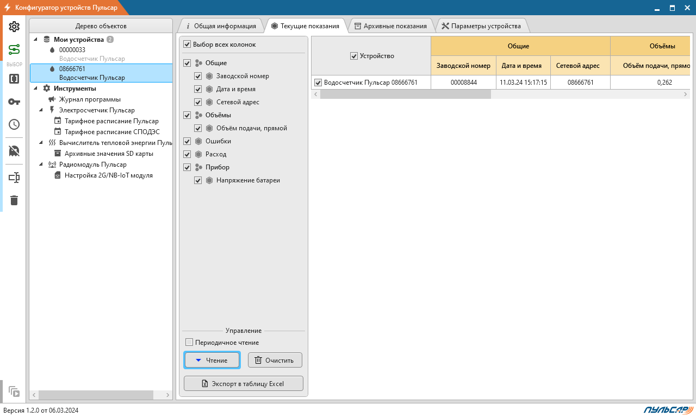Click the Чтение button

[x=212, y=360]
